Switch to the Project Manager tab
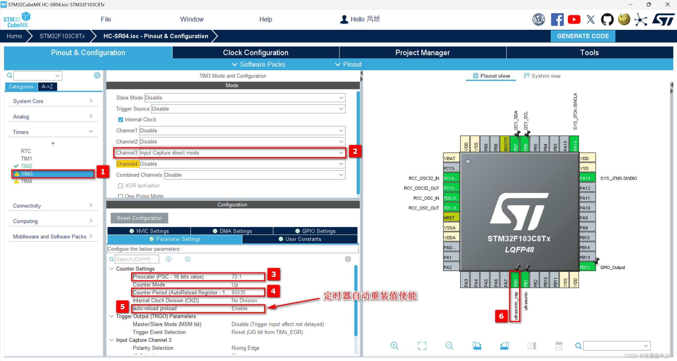677x361 pixels. tap(423, 53)
